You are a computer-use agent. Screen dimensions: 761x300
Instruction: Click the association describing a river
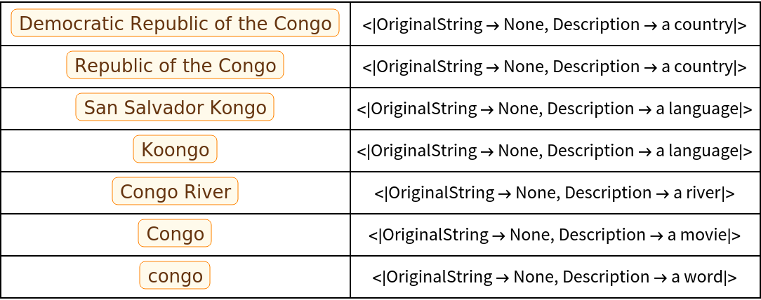tap(555, 193)
